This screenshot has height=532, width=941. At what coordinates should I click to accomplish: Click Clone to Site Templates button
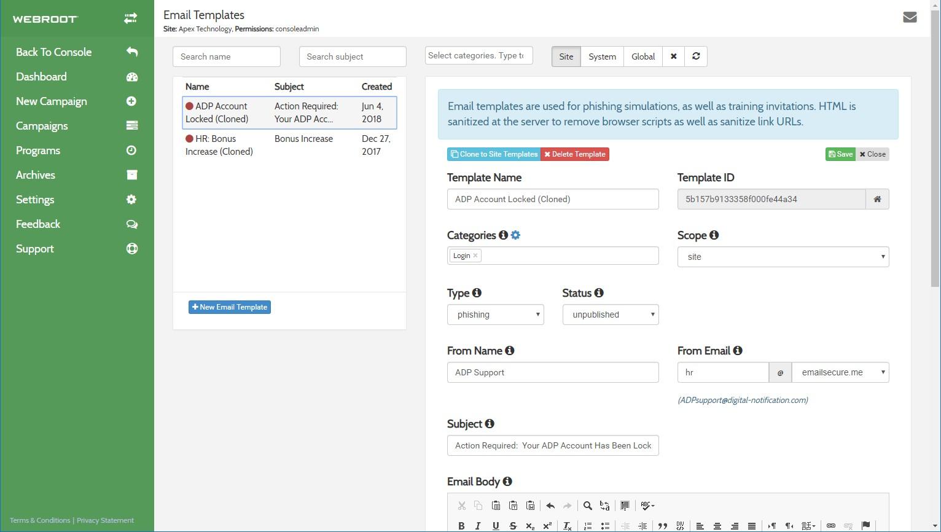(x=494, y=154)
